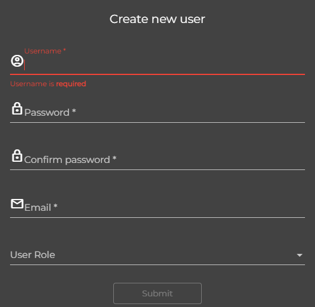Click the Password placeholder label text
Viewport: 315px width, 307px height.
tap(47, 113)
